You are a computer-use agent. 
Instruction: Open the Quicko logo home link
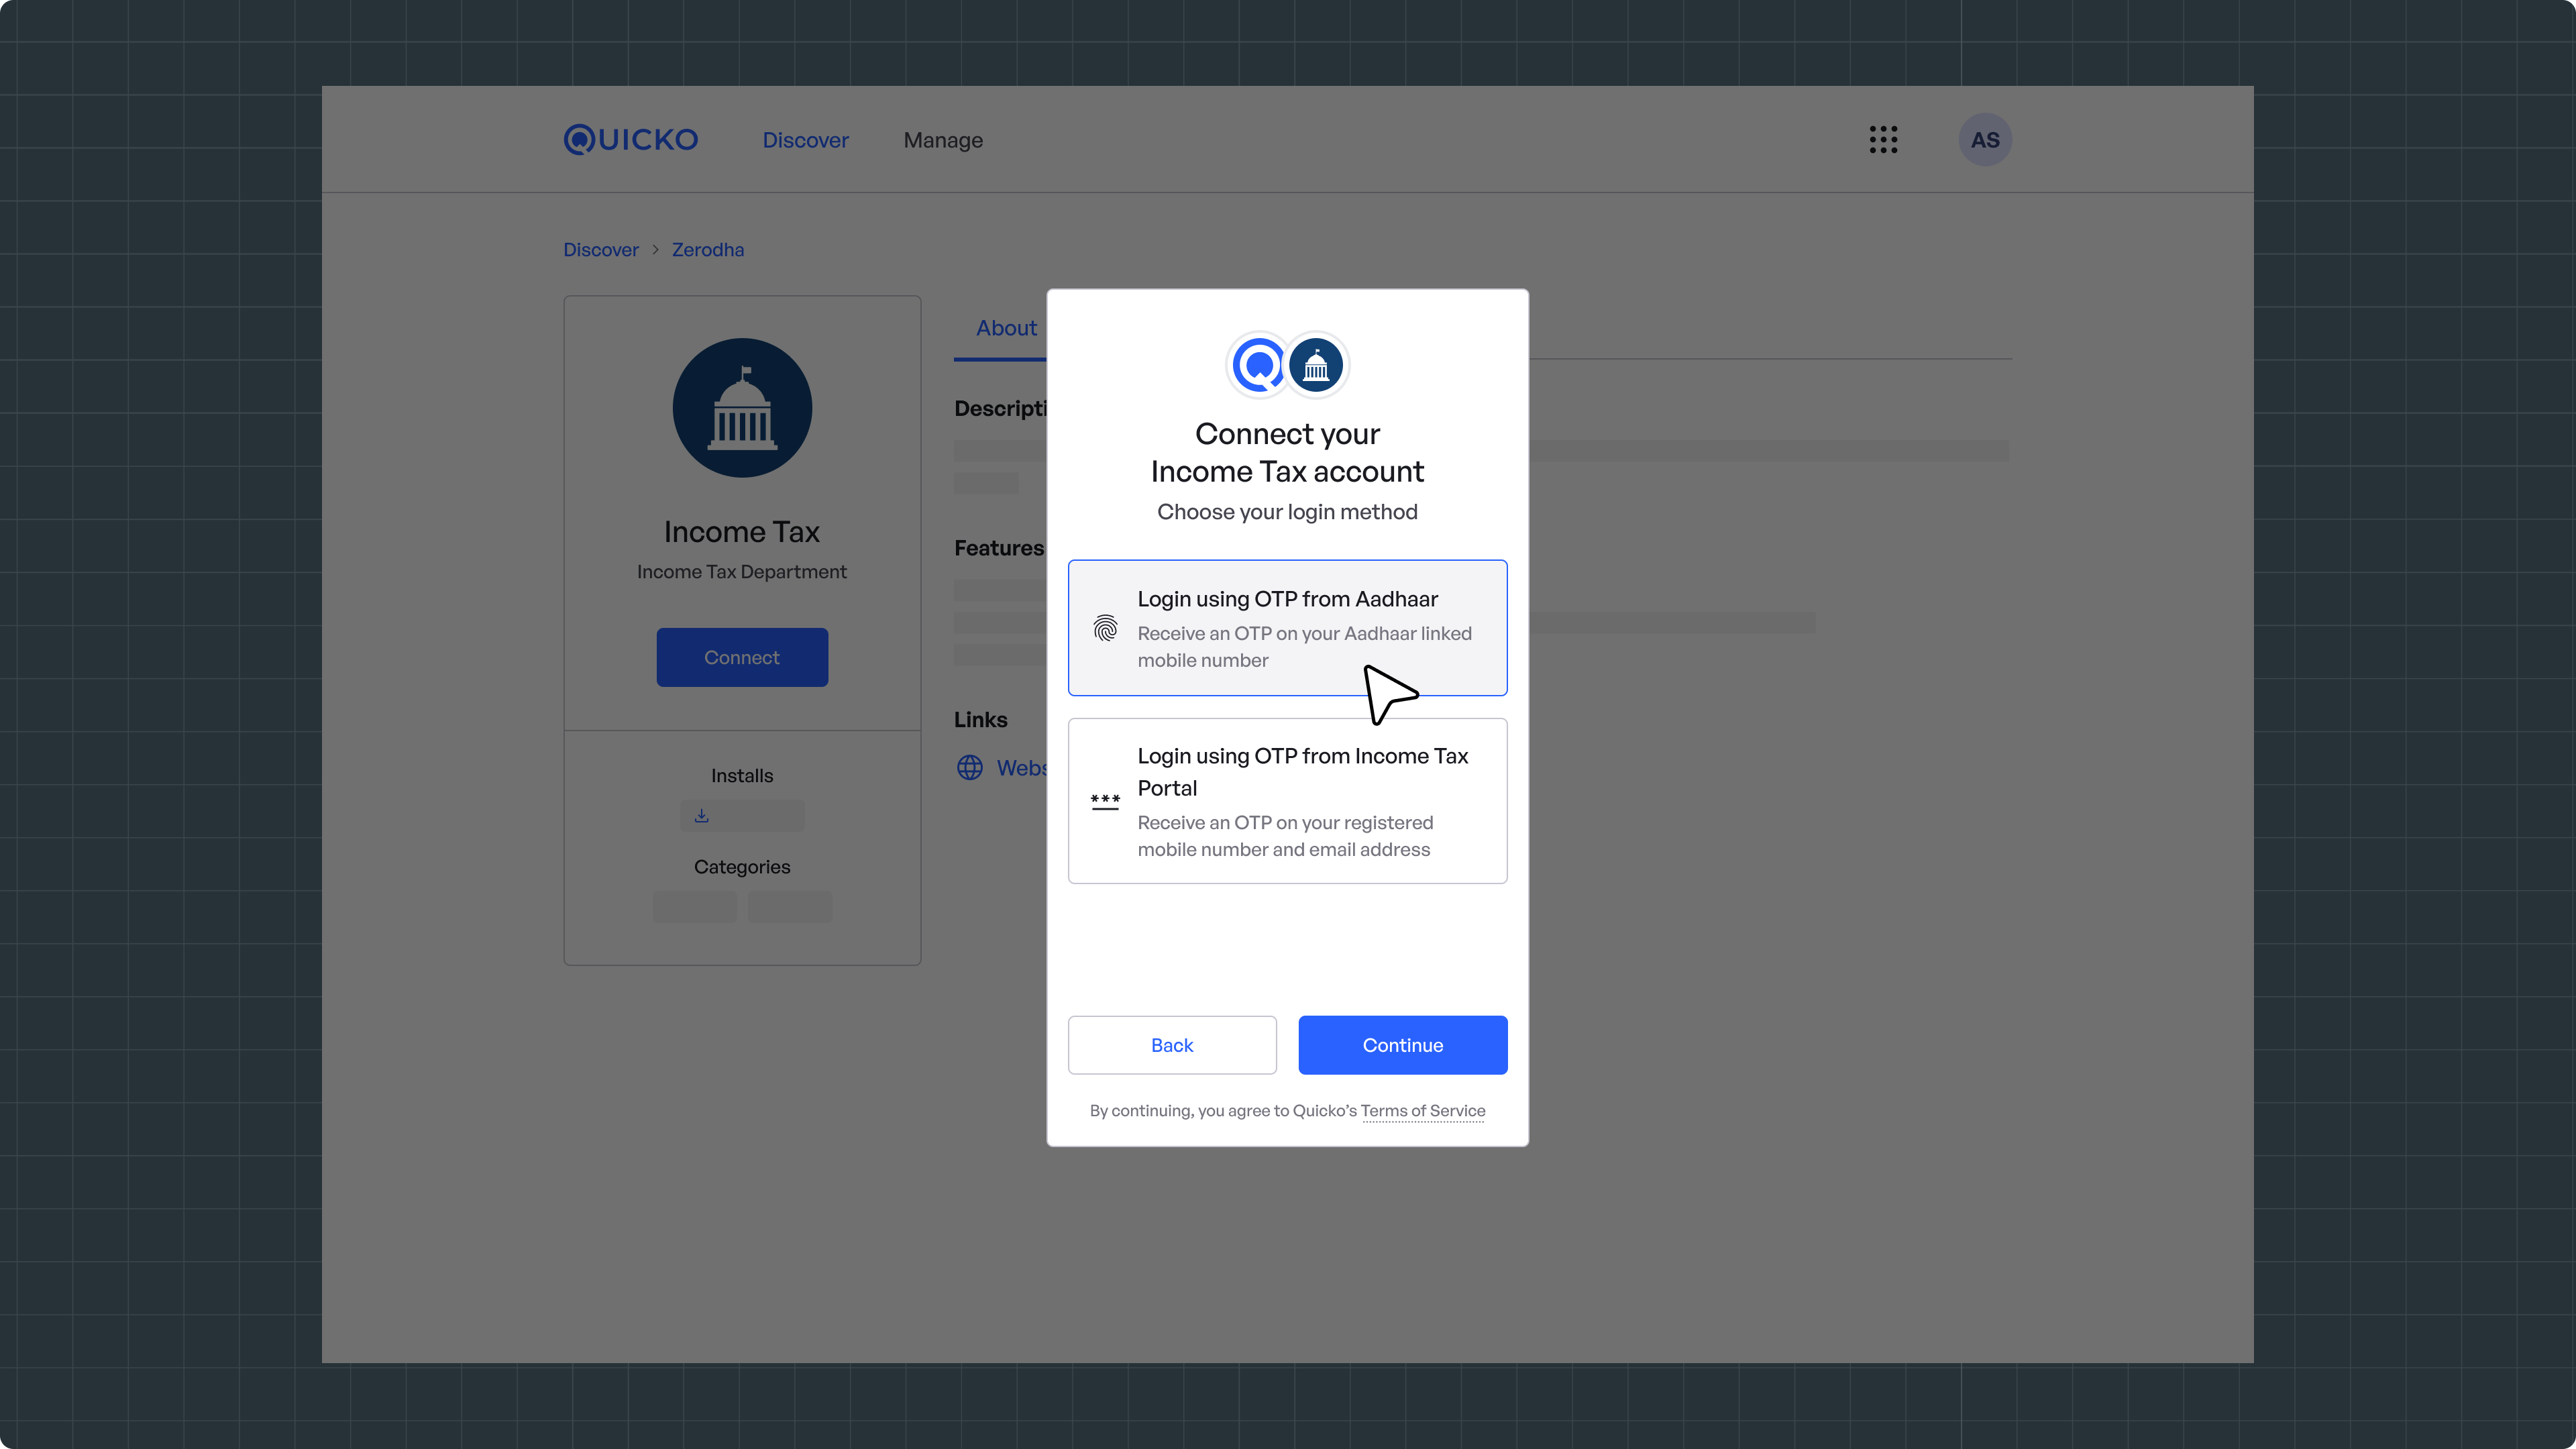click(x=631, y=140)
